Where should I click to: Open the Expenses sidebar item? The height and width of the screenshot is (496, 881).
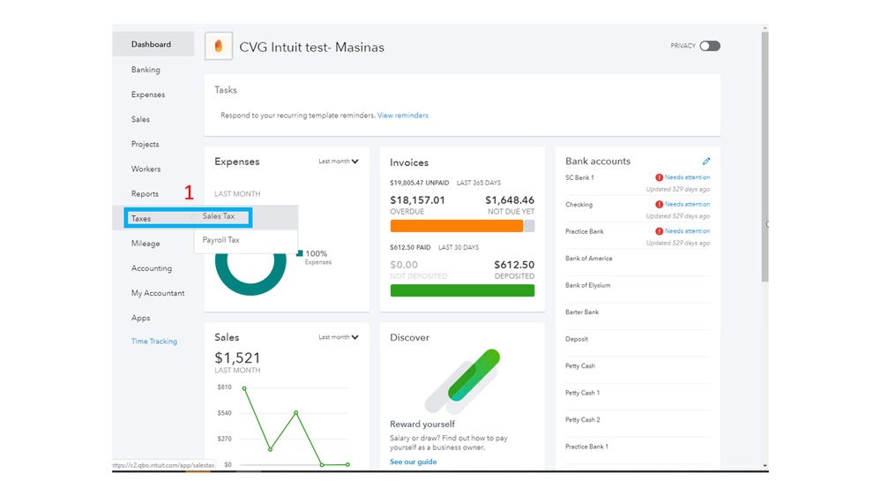tap(148, 94)
